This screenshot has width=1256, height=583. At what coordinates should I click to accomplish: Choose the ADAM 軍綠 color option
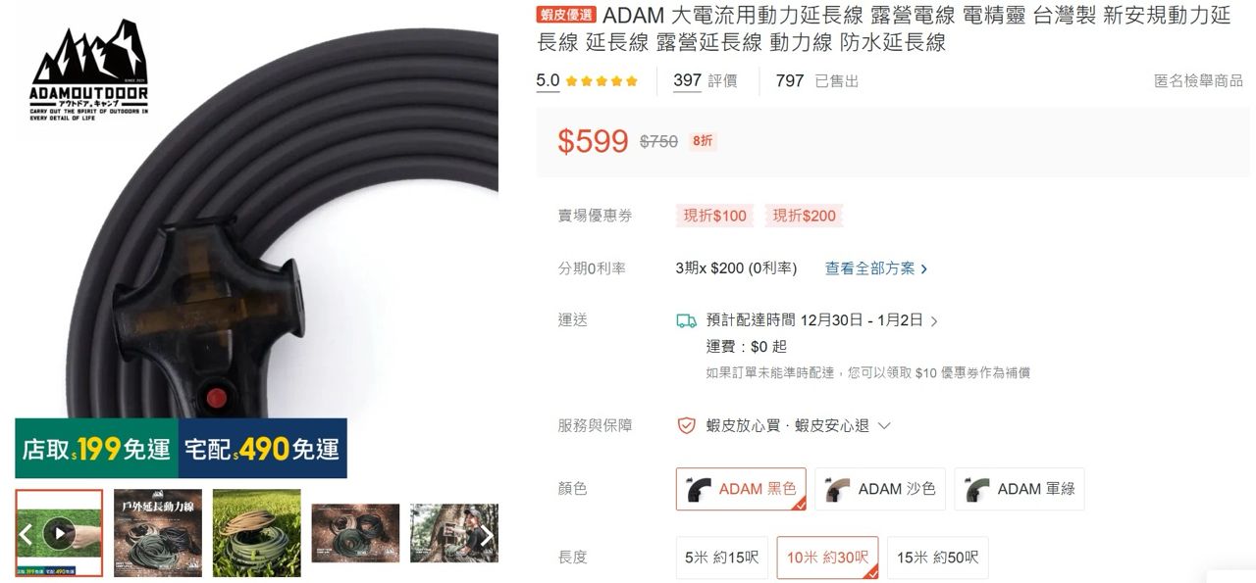click(1020, 489)
